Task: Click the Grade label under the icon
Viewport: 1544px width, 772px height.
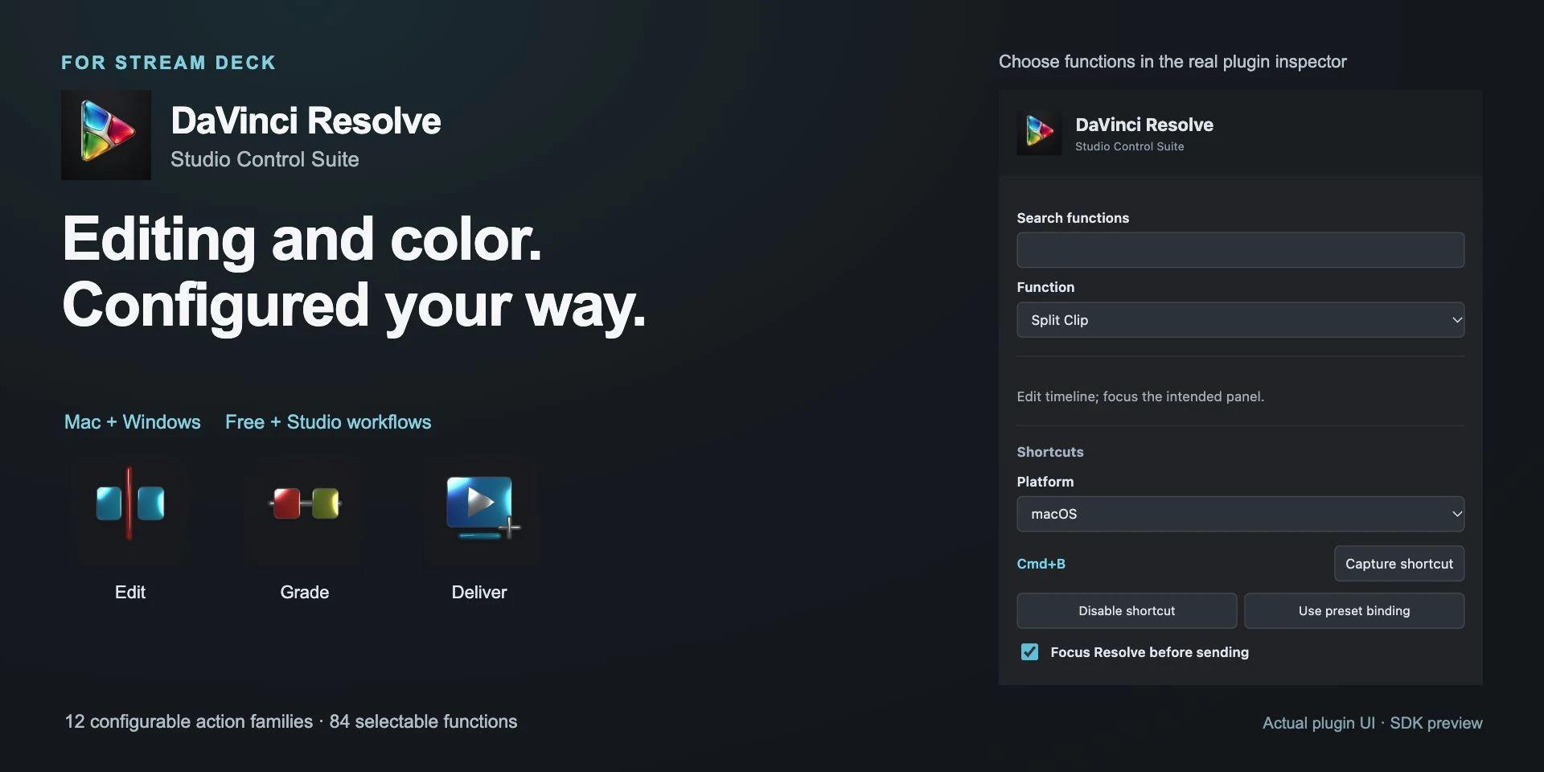Action: (305, 593)
